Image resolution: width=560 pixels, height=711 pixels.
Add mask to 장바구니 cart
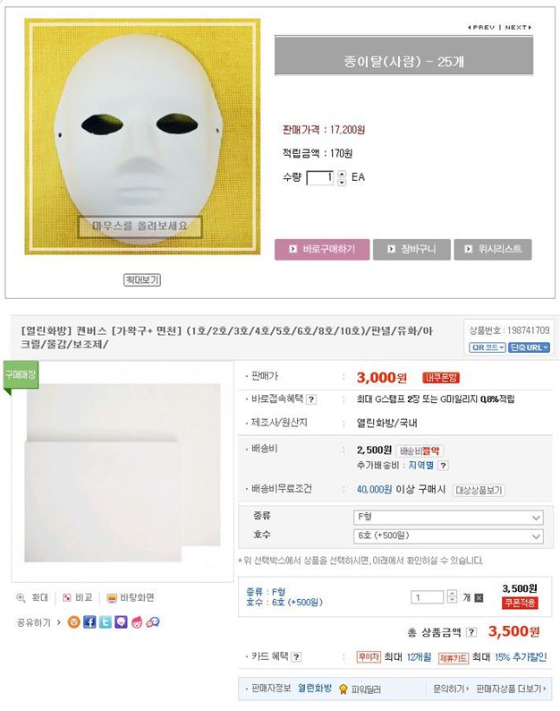coord(412,249)
